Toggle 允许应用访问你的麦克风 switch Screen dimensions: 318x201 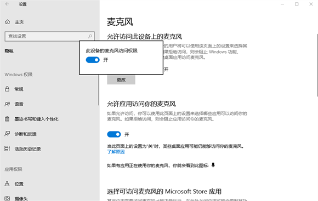[114, 134]
